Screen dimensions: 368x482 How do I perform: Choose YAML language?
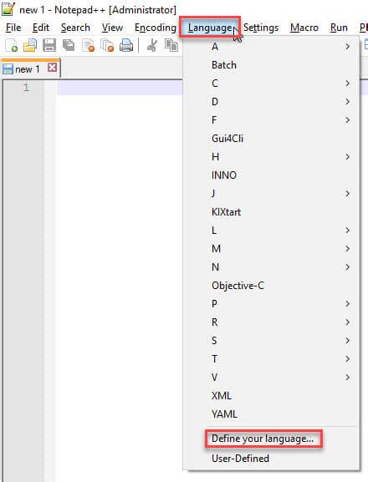tap(271, 414)
